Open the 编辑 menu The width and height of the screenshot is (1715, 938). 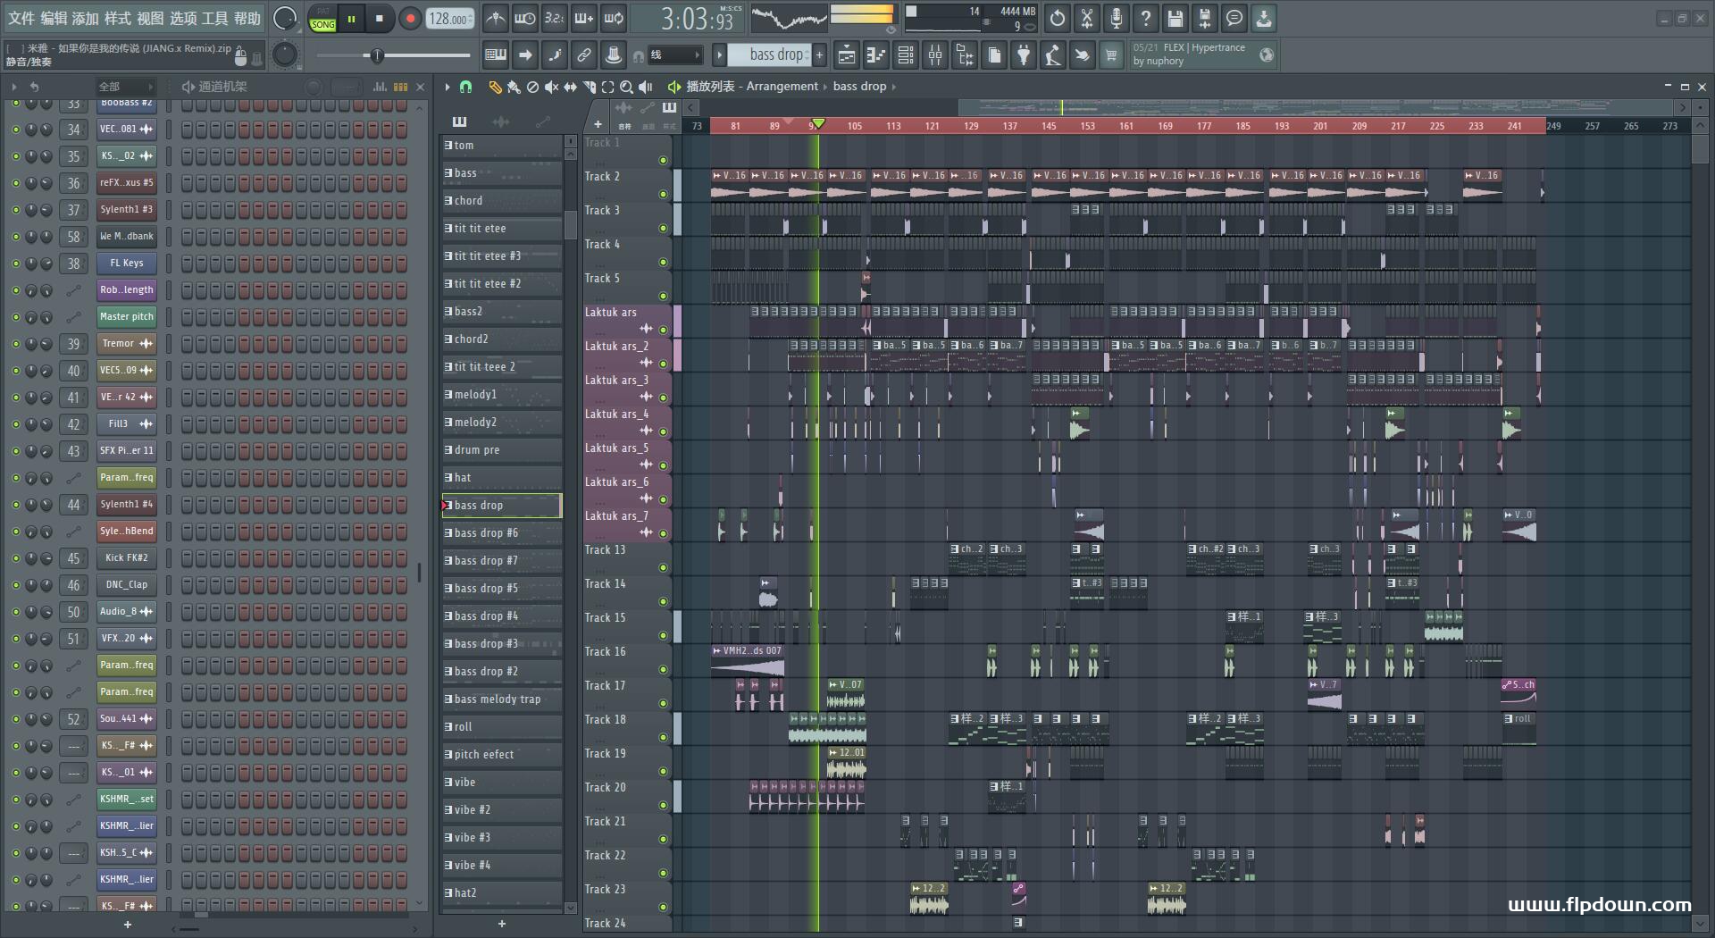54,18
